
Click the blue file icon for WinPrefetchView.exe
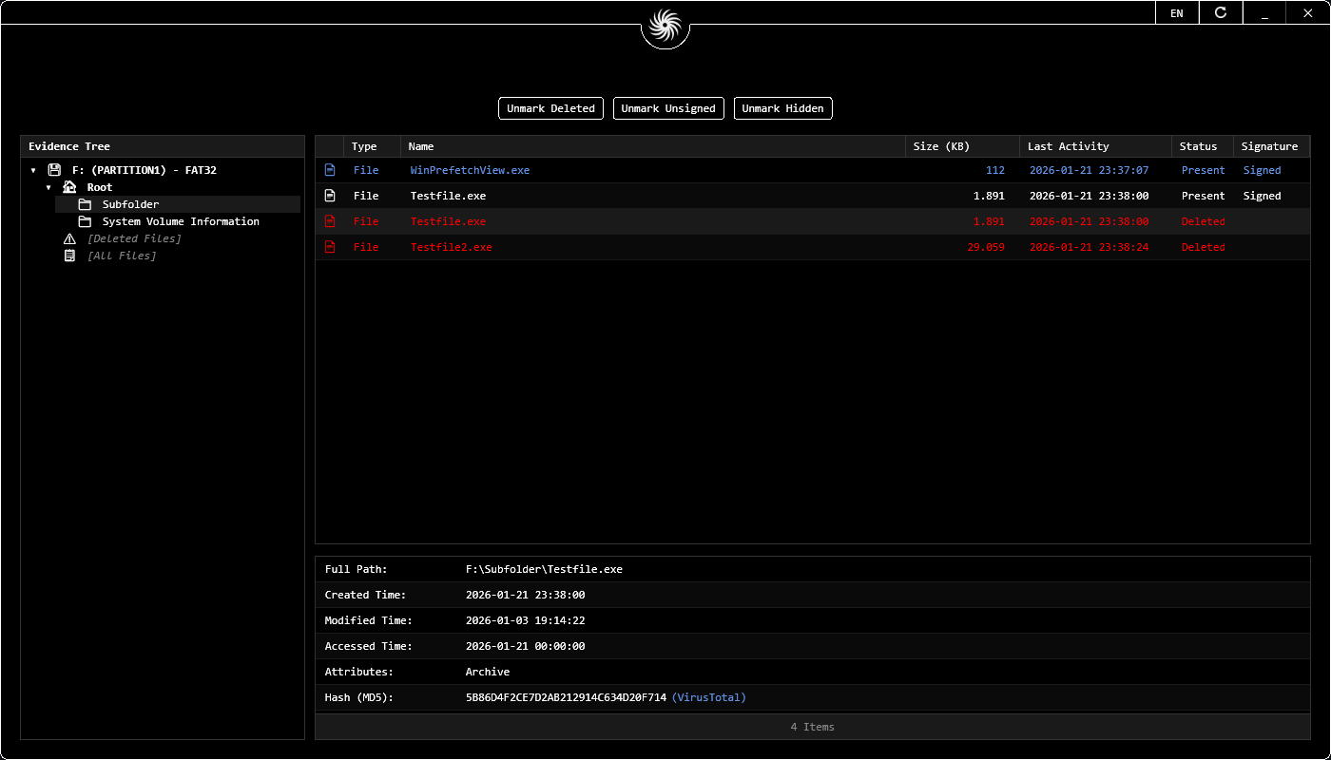point(329,169)
